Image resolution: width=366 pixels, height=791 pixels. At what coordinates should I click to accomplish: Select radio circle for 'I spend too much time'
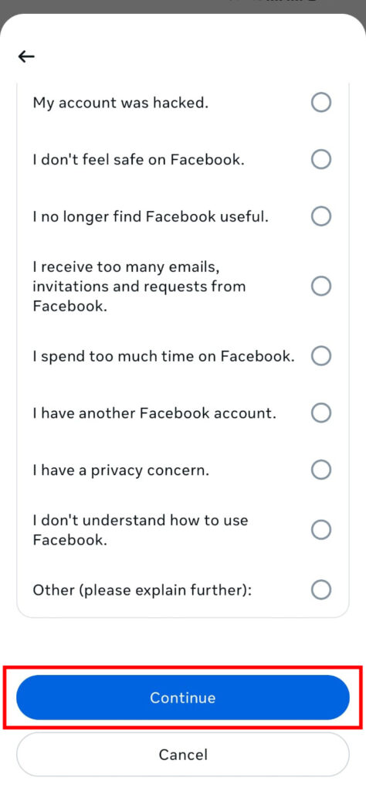tap(320, 356)
